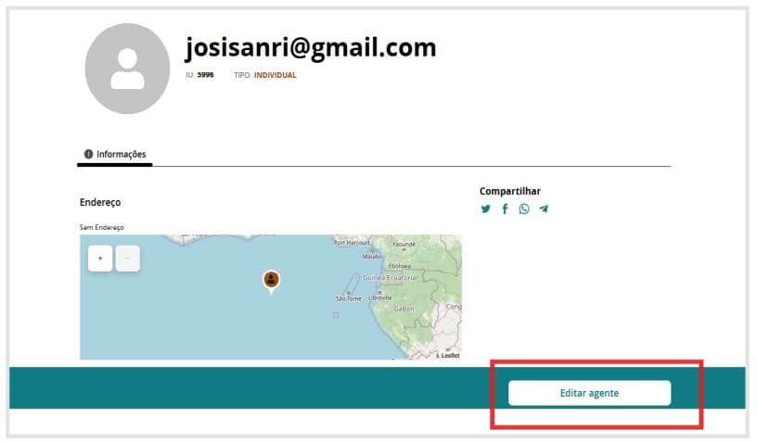Click Libreville city label on map

(380, 298)
